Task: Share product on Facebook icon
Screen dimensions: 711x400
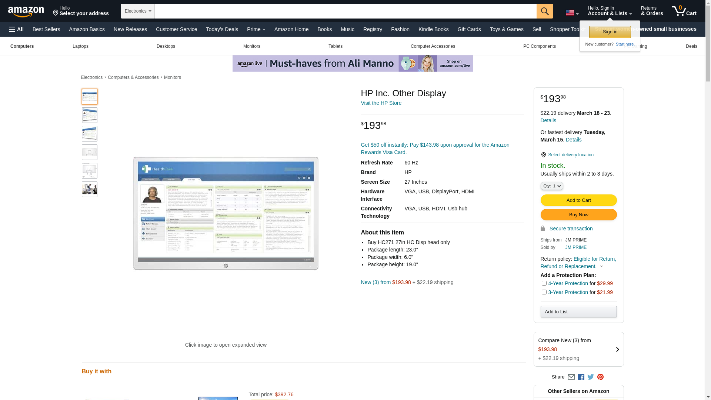Action: [581, 377]
